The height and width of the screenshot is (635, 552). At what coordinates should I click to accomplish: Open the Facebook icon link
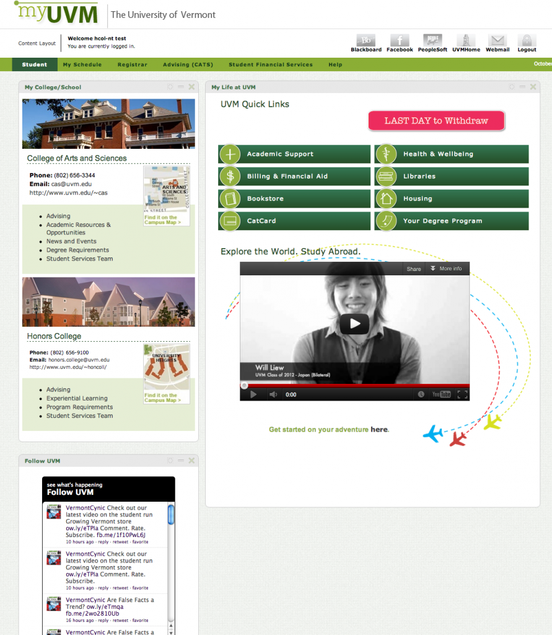pos(400,40)
